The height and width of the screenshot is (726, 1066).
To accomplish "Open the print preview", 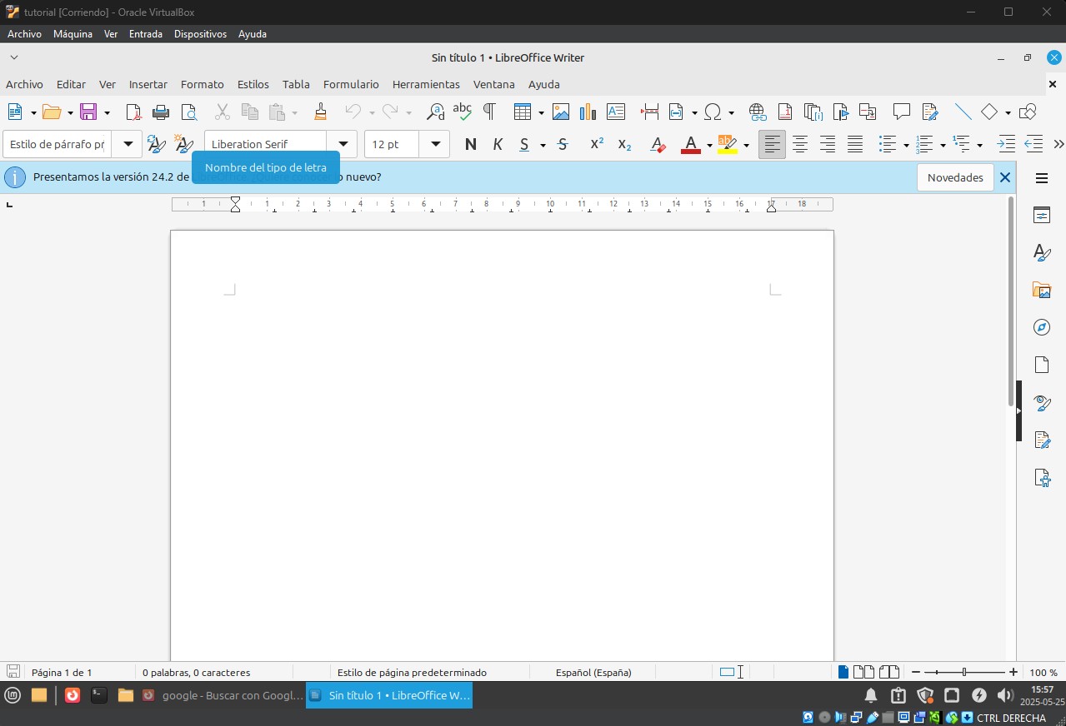I will click(189, 112).
